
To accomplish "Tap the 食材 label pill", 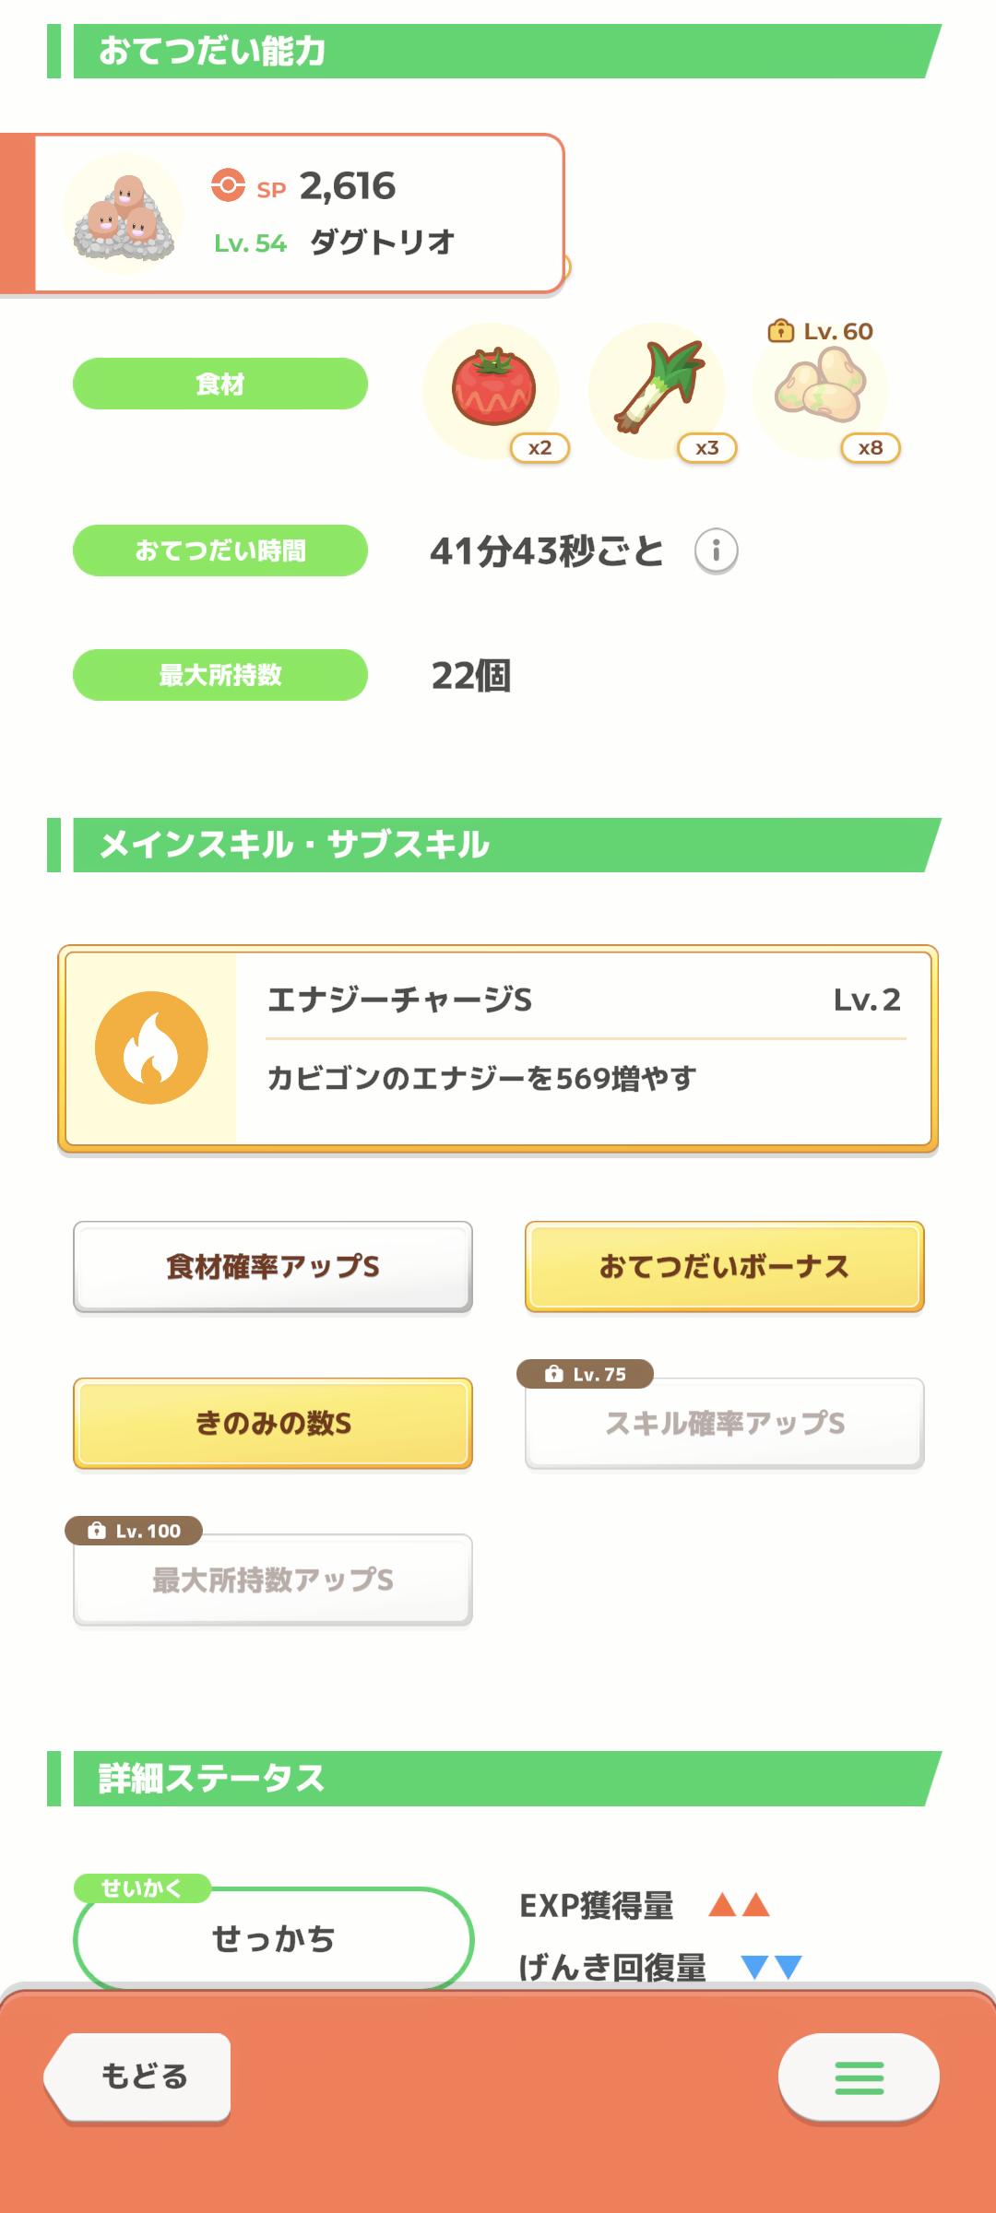I will (220, 384).
